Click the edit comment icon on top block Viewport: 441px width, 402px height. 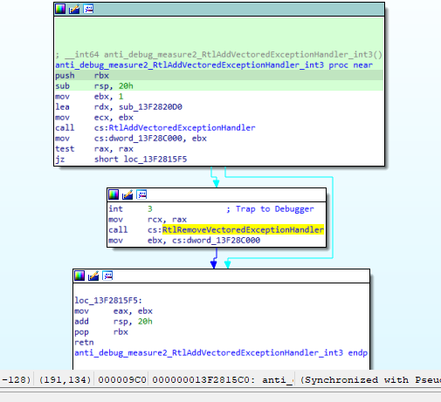(x=74, y=9)
